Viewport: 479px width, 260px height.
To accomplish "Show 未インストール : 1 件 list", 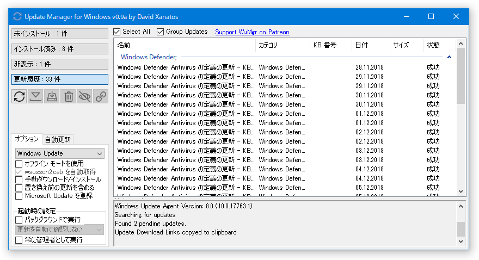I will tap(60, 34).
